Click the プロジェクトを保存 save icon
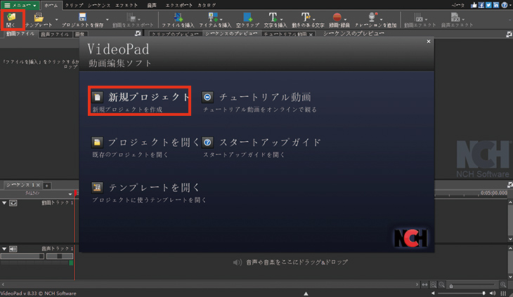The image size is (513, 297). click(83, 17)
